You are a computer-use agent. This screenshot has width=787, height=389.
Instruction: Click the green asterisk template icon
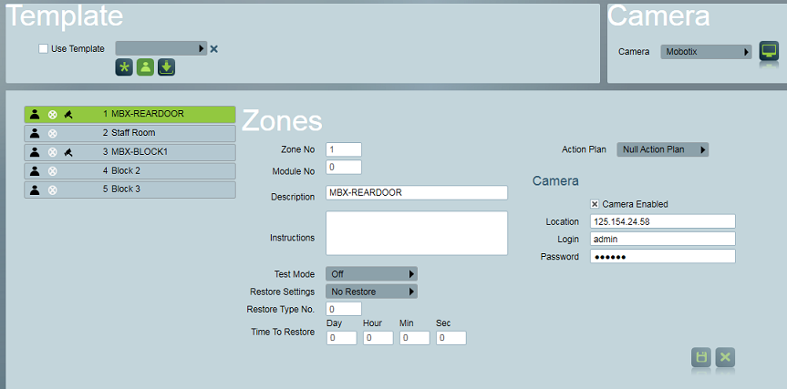click(124, 67)
